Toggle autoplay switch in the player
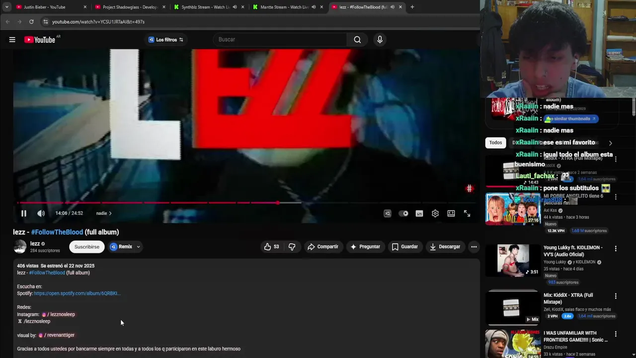The image size is (636, 358). coord(403,213)
